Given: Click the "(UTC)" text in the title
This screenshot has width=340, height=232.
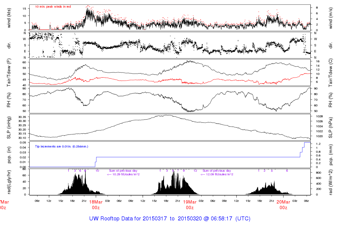Looking at the screenshot, I should tap(243, 219).
